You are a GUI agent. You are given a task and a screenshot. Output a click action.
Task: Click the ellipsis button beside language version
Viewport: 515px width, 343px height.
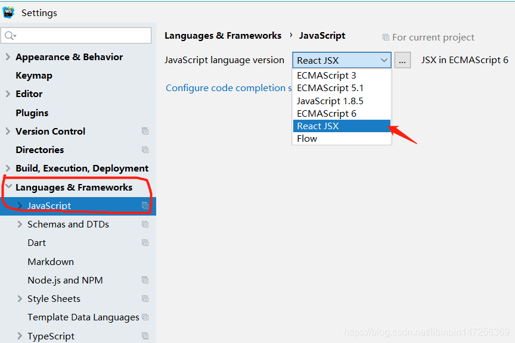pos(402,60)
